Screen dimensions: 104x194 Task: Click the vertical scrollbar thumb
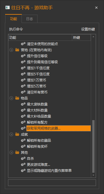93,146
